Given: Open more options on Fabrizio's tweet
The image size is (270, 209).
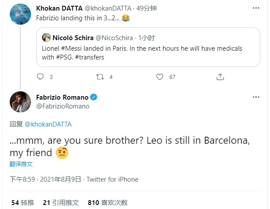Looking at the screenshot, I should [x=256, y=97].
